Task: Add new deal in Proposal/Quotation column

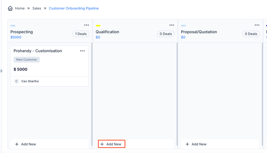Action: coord(196,144)
